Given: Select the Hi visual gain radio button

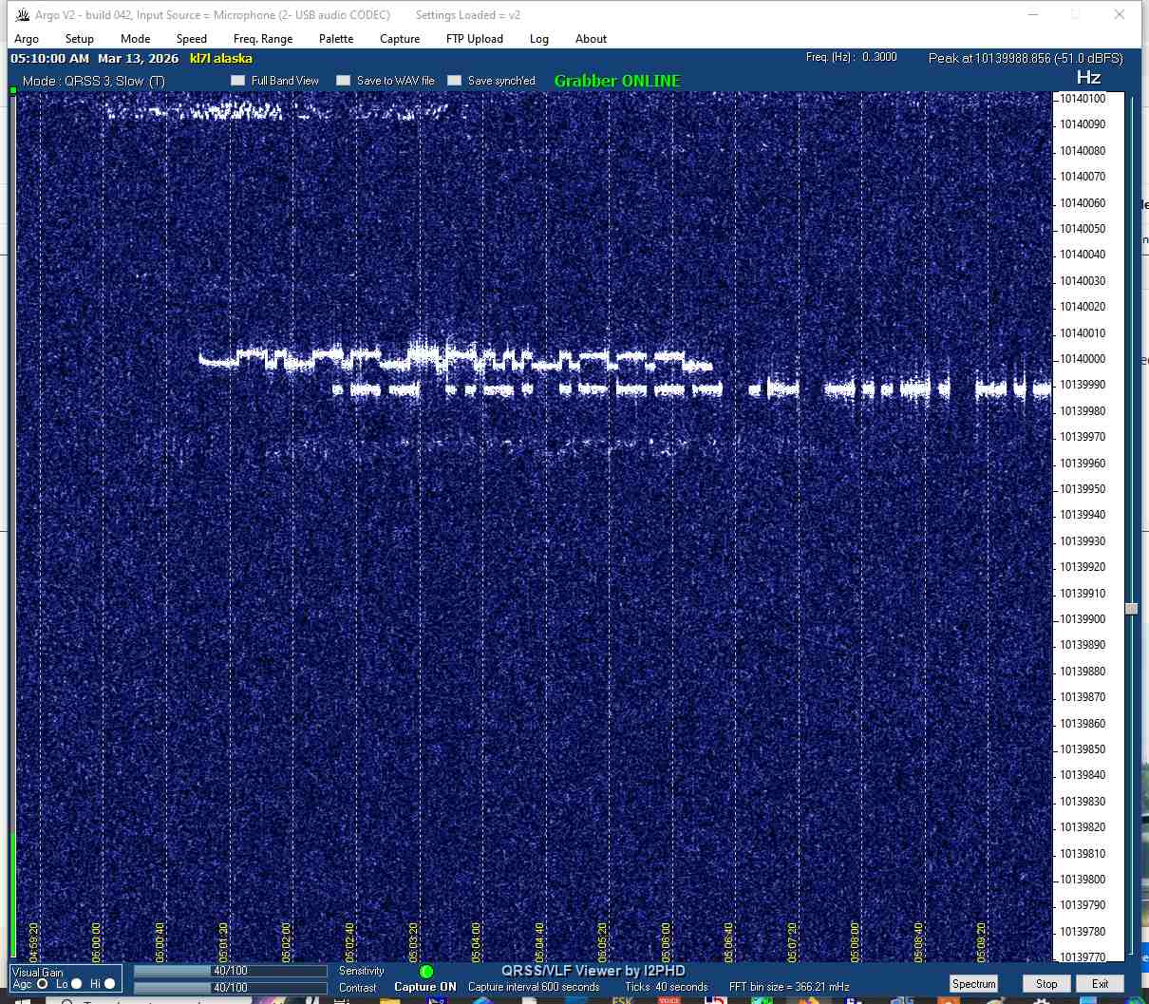Looking at the screenshot, I should tap(110, 984).
